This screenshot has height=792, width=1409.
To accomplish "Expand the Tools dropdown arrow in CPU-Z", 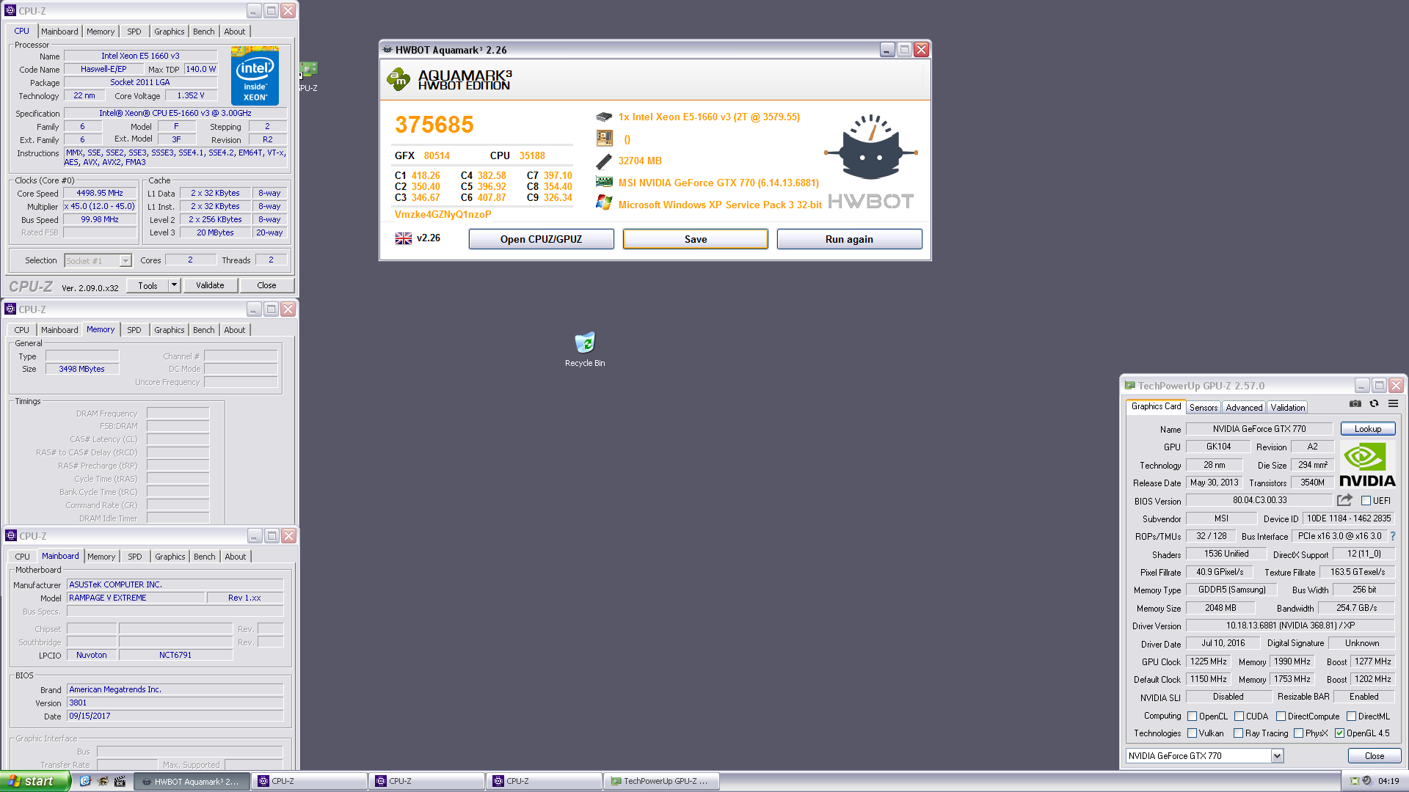I will coord(174,285).
